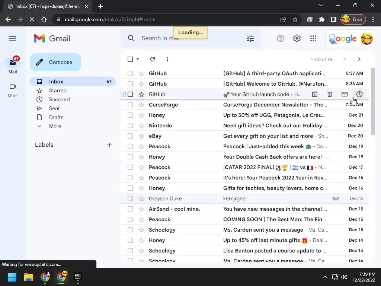Viewport: 381px width, 286px height.
Task: Click the inbox vertical scrollbar
Action: click(373, 102)
